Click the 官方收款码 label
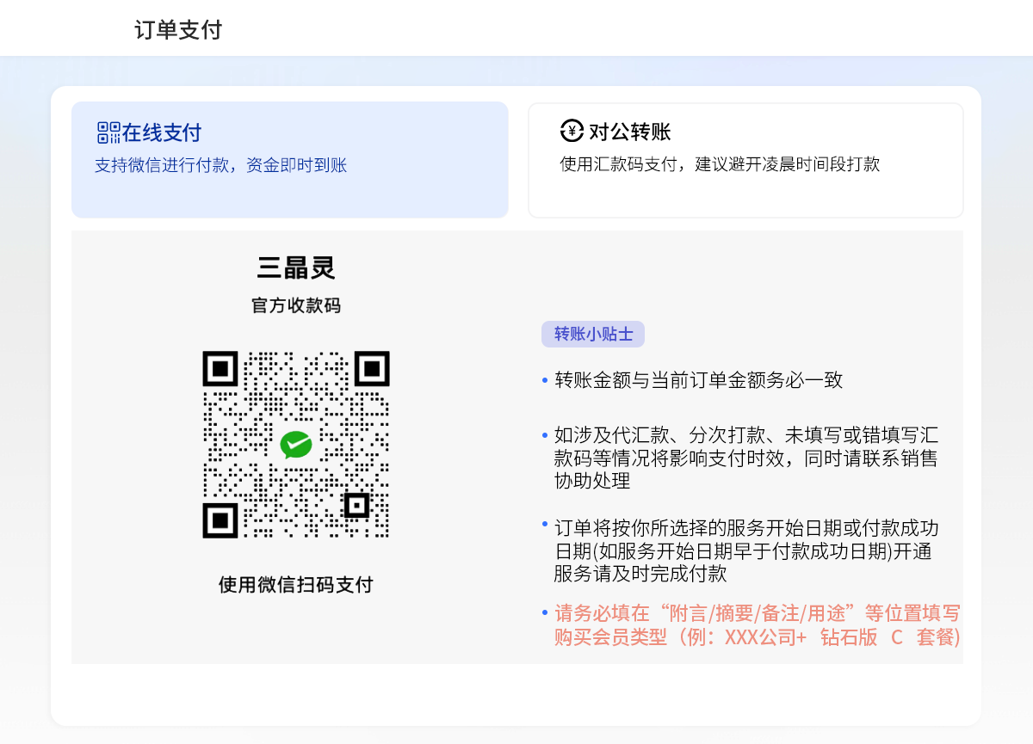 click(295, 306)
